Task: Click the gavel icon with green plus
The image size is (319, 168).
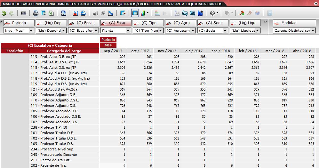Action: click(242, 13)
